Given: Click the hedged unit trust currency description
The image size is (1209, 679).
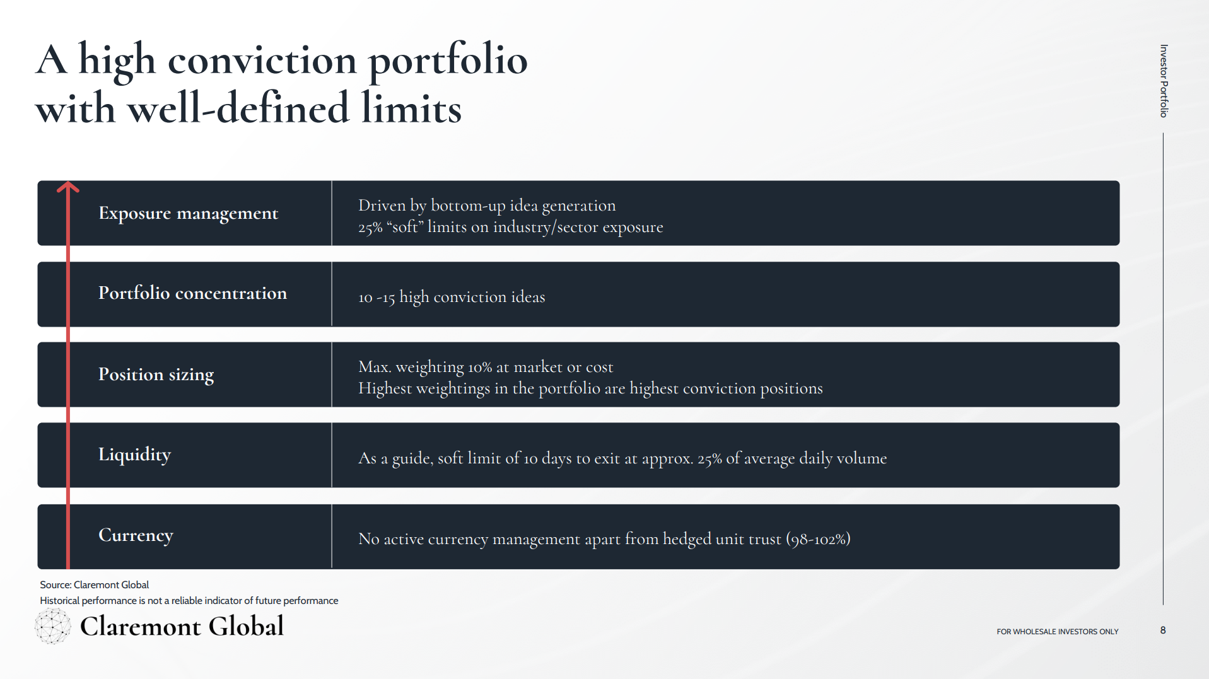Looking at the screenshot, I should pyautogui.click(x=604, y=539).
